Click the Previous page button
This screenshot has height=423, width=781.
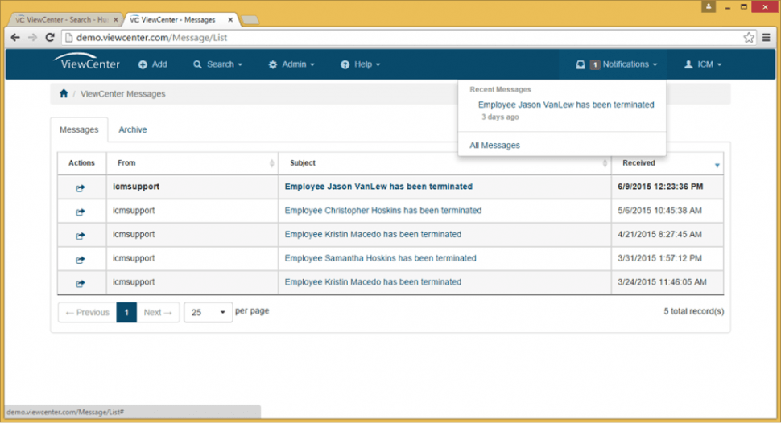click(87, 312)
